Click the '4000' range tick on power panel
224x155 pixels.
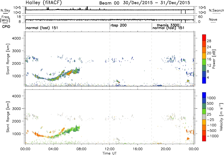[x=17, y=38]
